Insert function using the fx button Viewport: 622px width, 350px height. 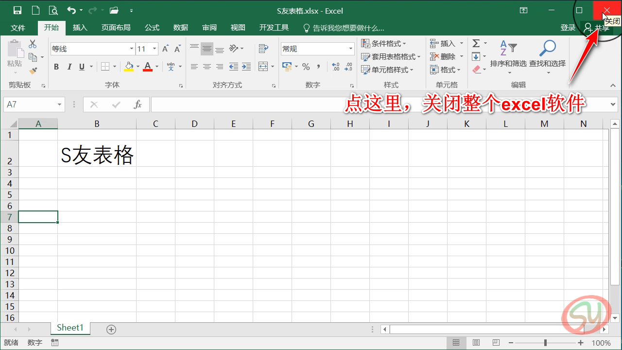pos(138,105)
